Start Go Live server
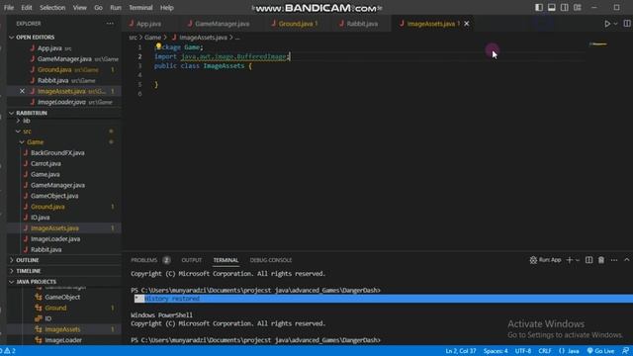Image resolution: width=633 pixels, height=356 pixels. point(600,351)
